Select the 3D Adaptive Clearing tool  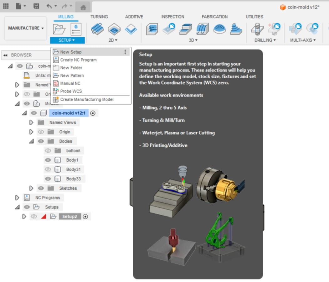click(x=152, y=29)
